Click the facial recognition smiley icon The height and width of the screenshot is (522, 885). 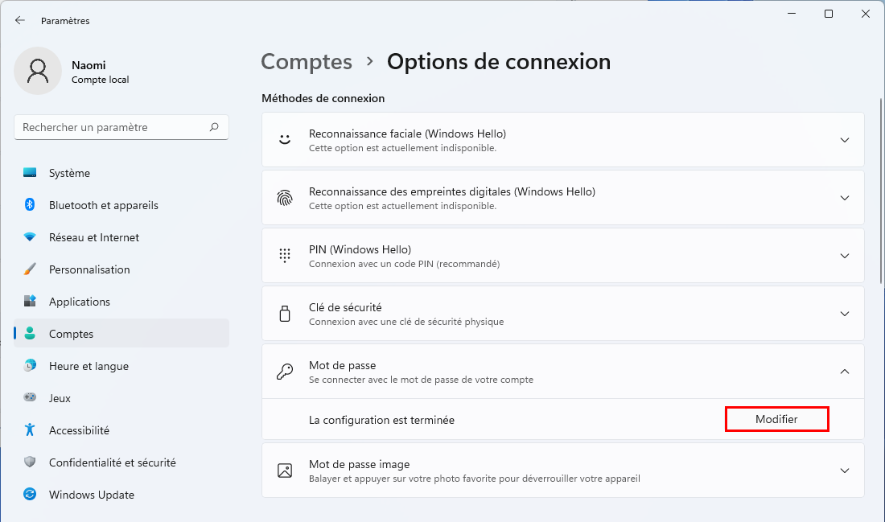click(x=285, y=139)
